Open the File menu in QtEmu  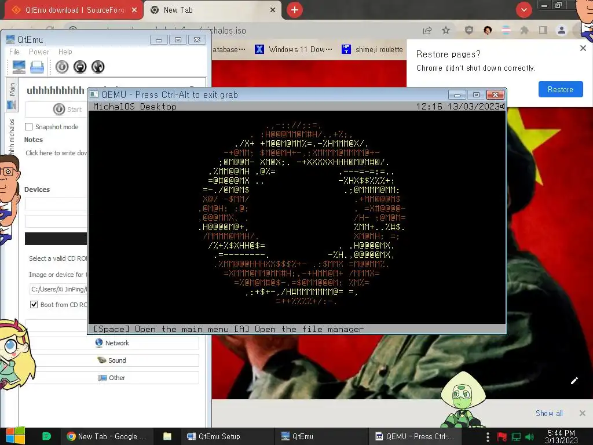click(14, 52)
